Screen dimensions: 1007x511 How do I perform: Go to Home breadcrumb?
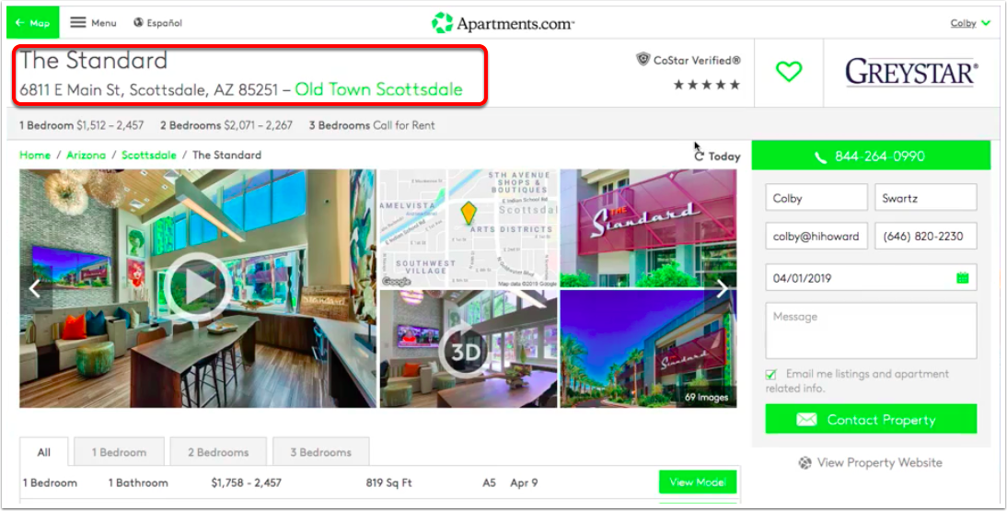click(x=35, y=155)
